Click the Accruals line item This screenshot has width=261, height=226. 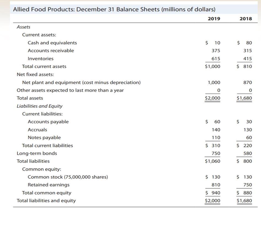tap(37, 129)
